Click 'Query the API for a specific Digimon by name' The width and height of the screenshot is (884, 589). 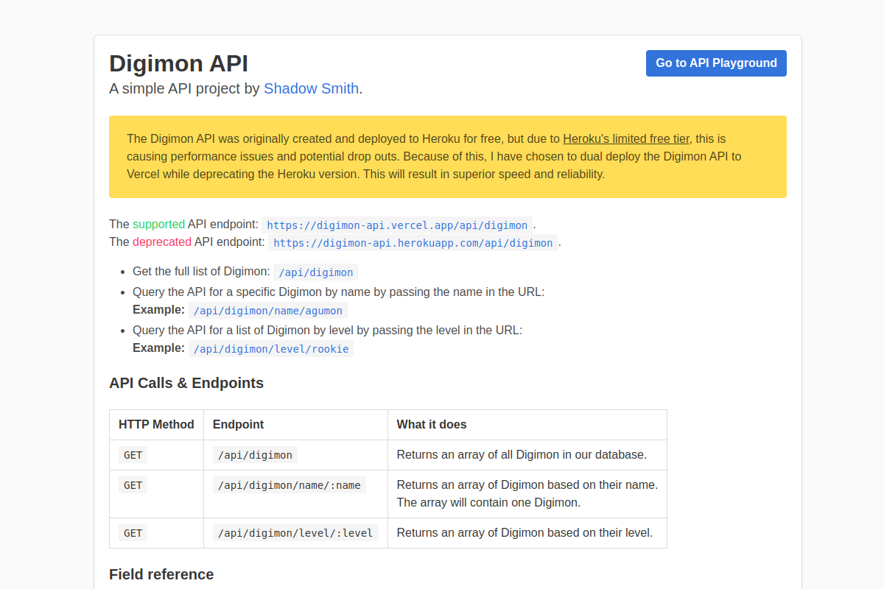pos(338,292)
